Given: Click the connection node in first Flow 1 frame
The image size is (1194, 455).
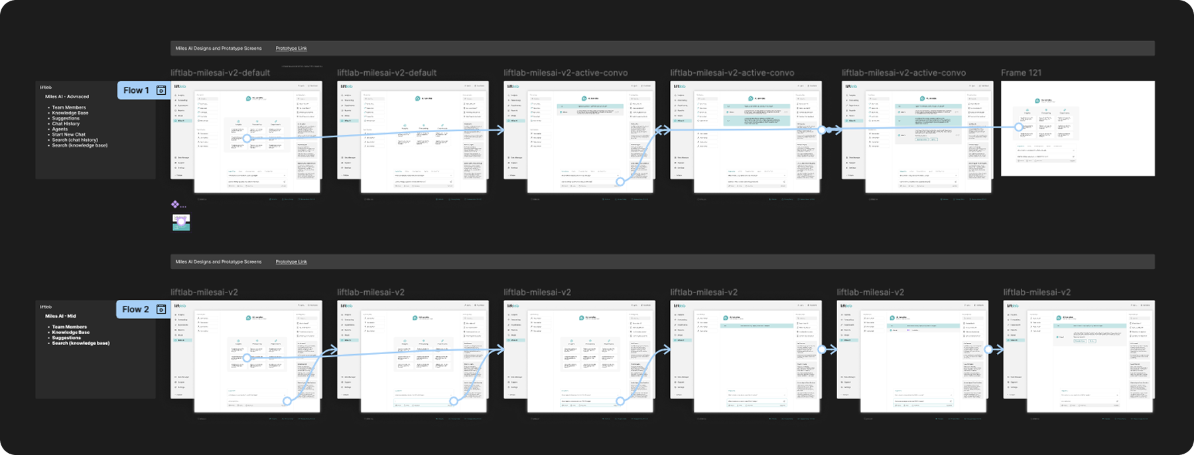Looking at the screenshot, I should (x=247, y=139).
